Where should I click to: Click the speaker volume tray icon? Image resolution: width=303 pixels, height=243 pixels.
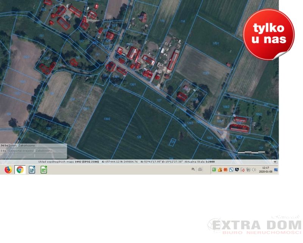pyautogui.click(x=254, y=170)
